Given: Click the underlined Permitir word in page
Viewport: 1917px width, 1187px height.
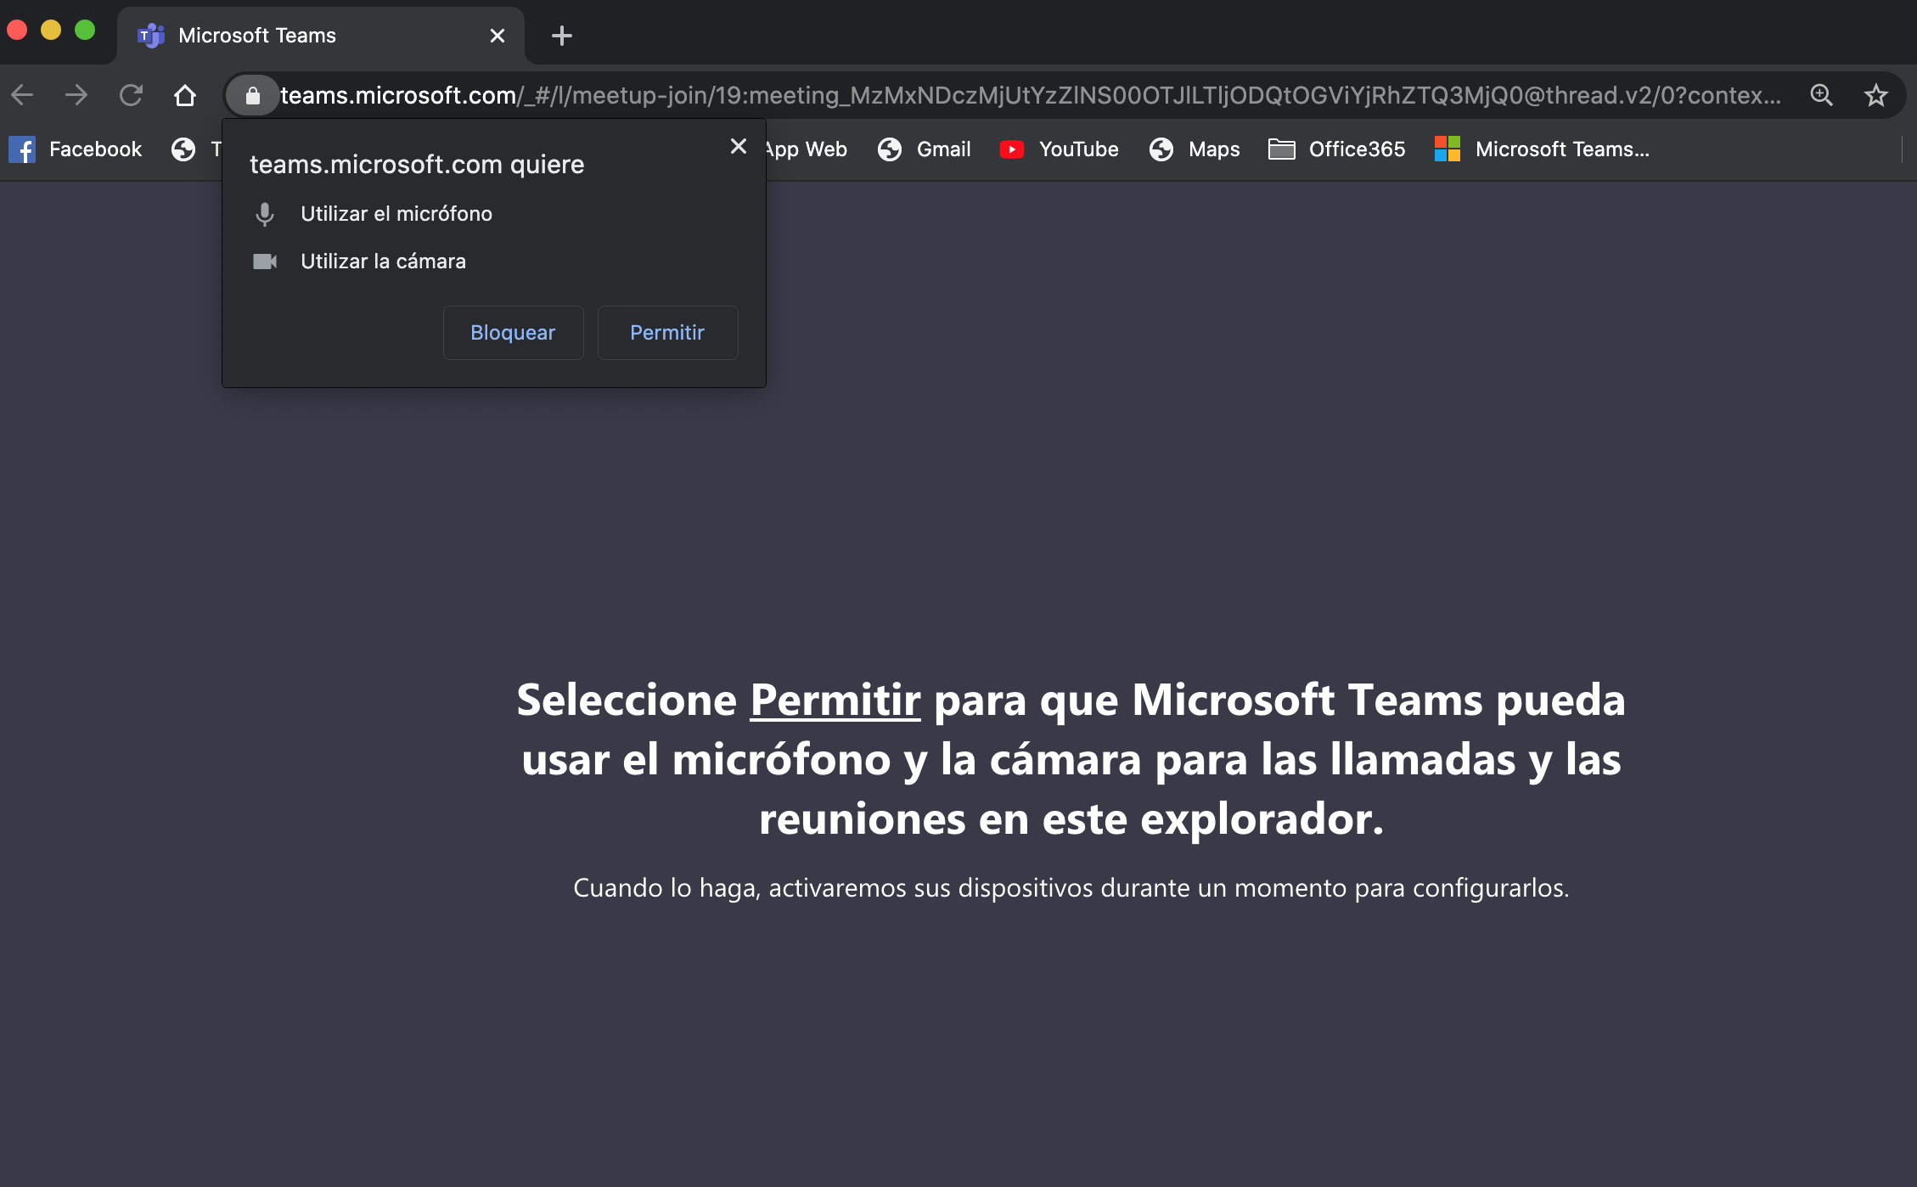Looking at the screenshot, I should pyautogui.click(x=835, y=700).
